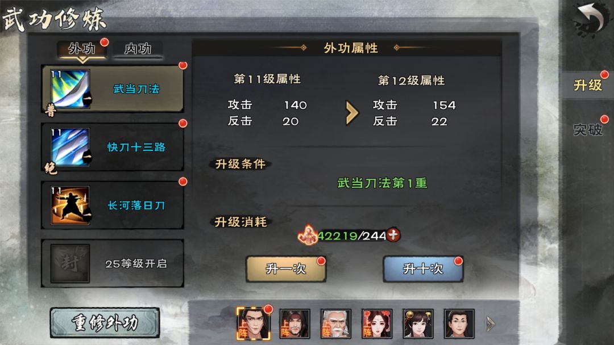614x345 pixels.
Task: Choose the headband hero portrait
Action: [295, 323]
